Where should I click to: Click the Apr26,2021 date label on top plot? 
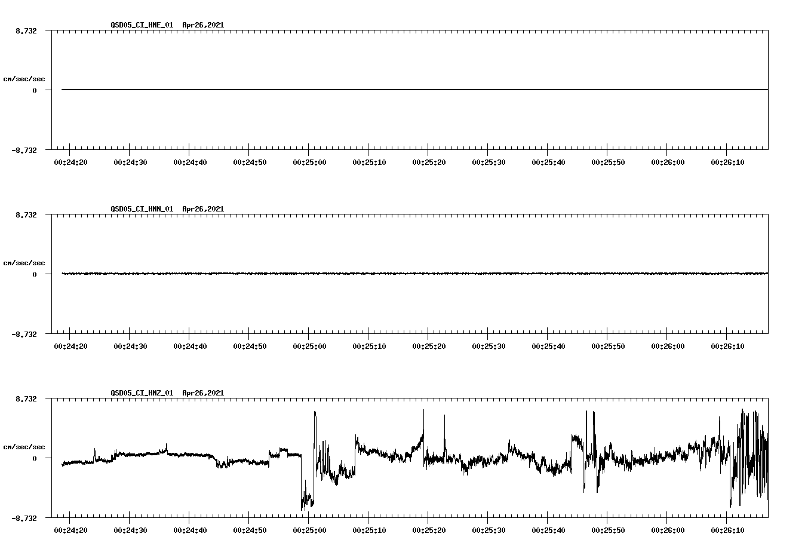coord(202,25)
